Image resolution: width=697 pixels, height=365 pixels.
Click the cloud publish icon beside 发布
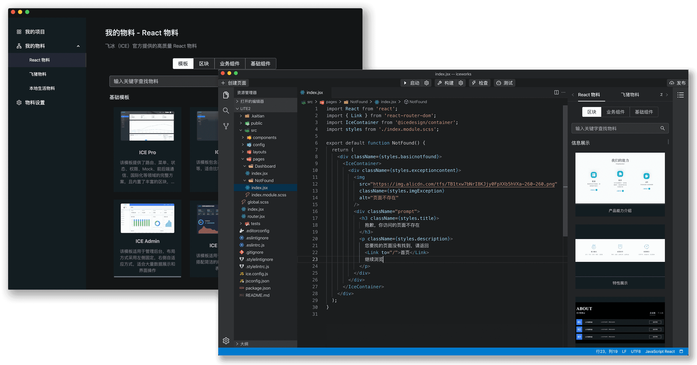click(x=672, y=83)
